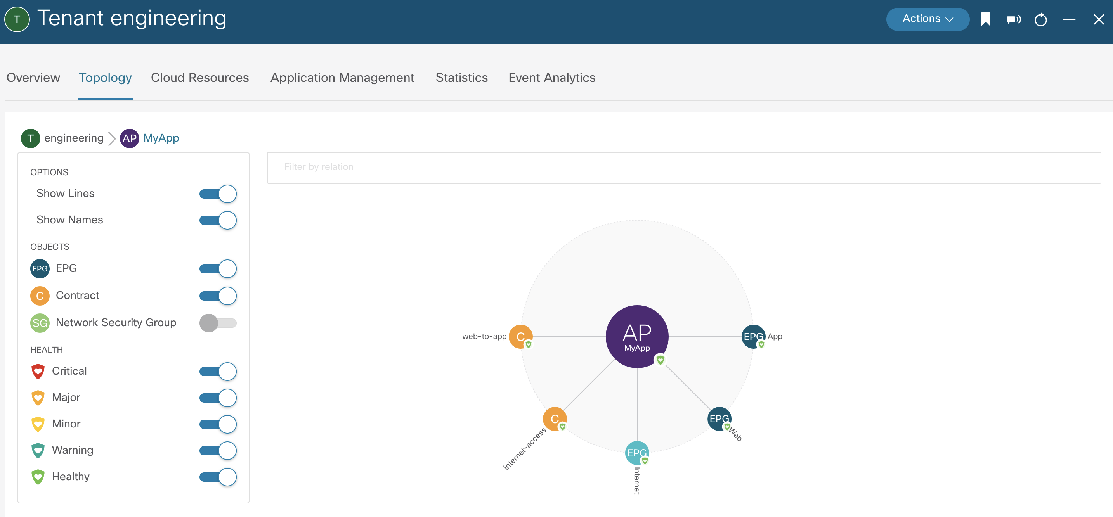Enable Network Security Group objects
This screenshot has width=1113, height=517.
click(x=218, y=323)
